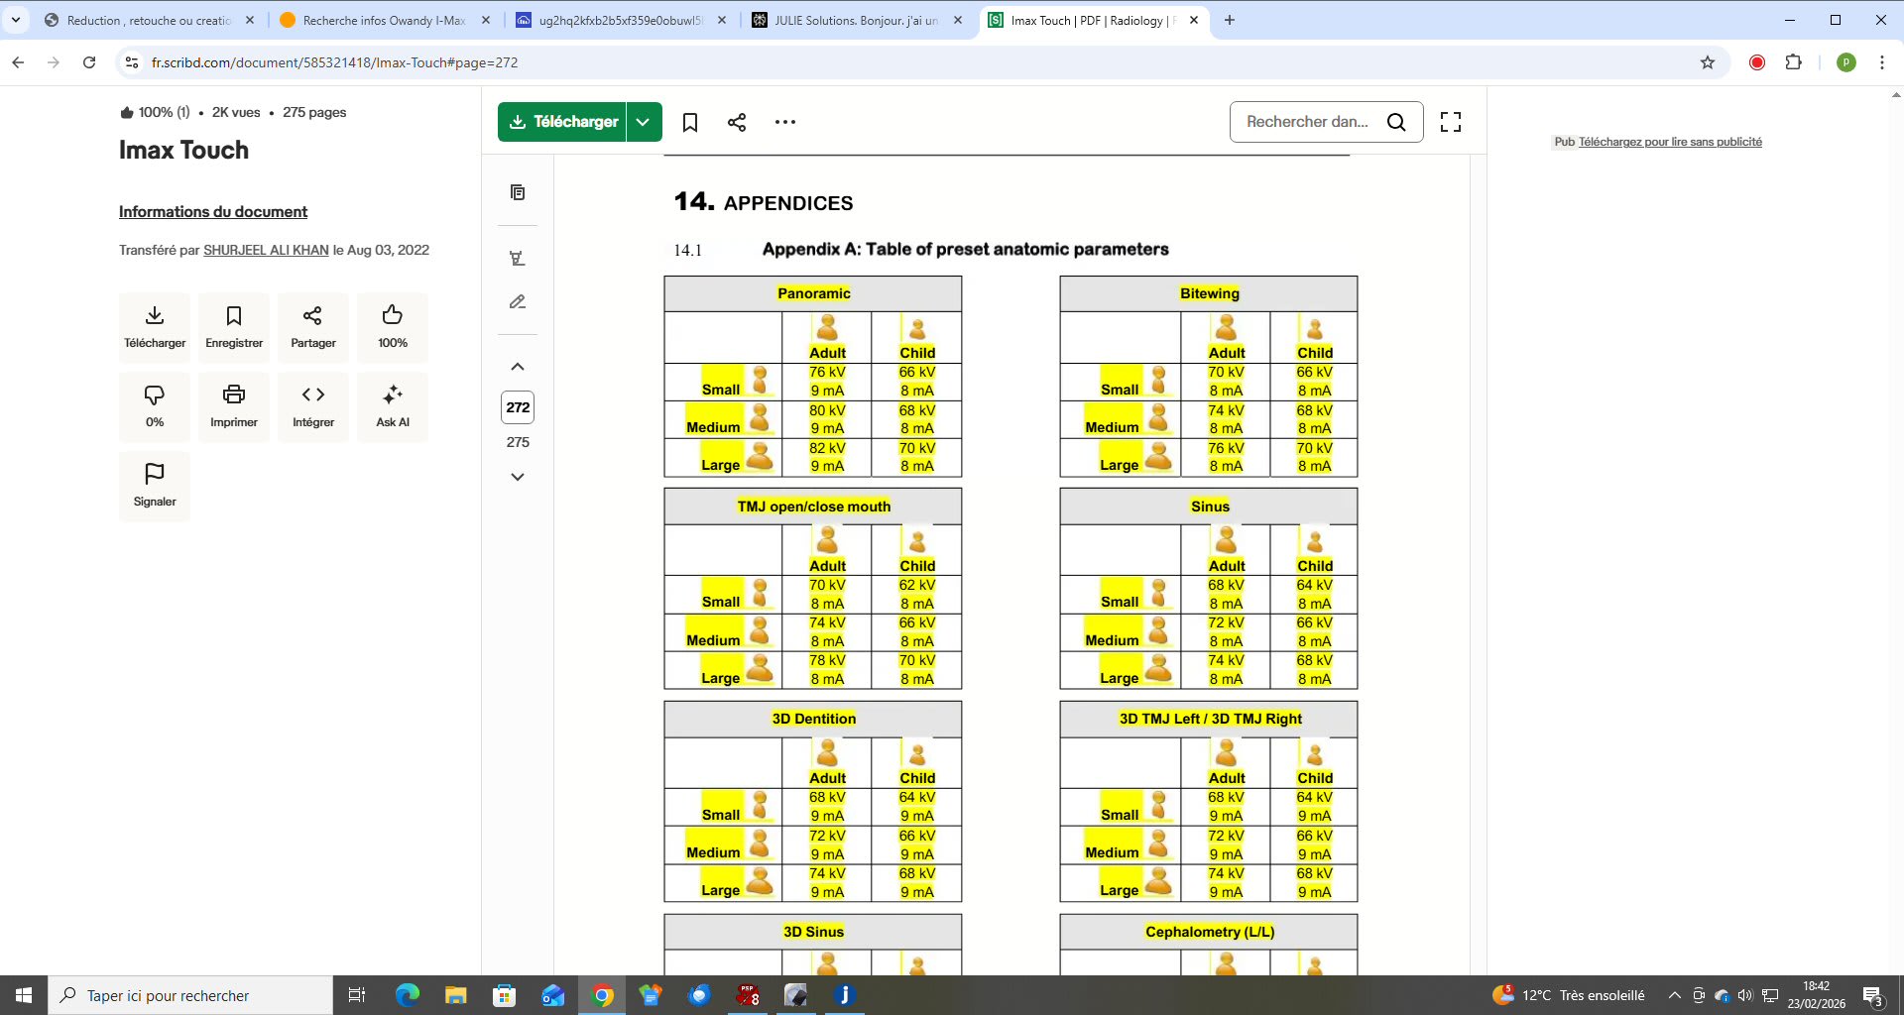This screenshot has height=1015, width=1904.
Task: Go to previous page with up chevron
Action: 518,367
